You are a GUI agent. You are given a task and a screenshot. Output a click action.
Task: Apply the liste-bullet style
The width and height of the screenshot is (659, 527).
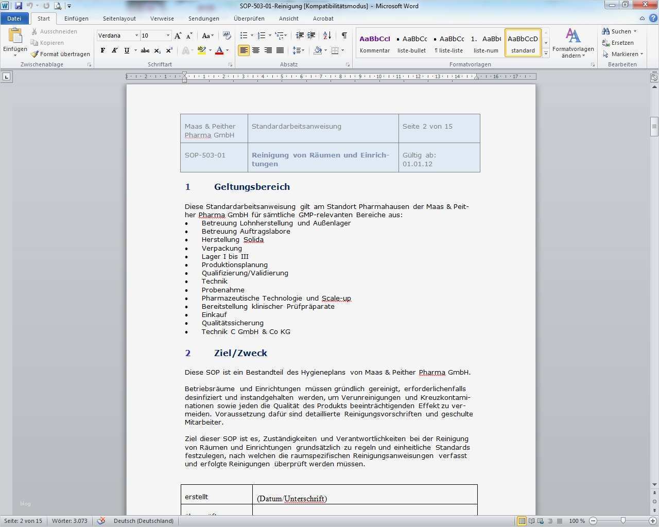click(x=412, y=43)
